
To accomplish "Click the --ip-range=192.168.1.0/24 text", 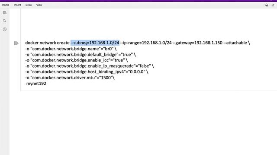I will (x=146, y=43).
